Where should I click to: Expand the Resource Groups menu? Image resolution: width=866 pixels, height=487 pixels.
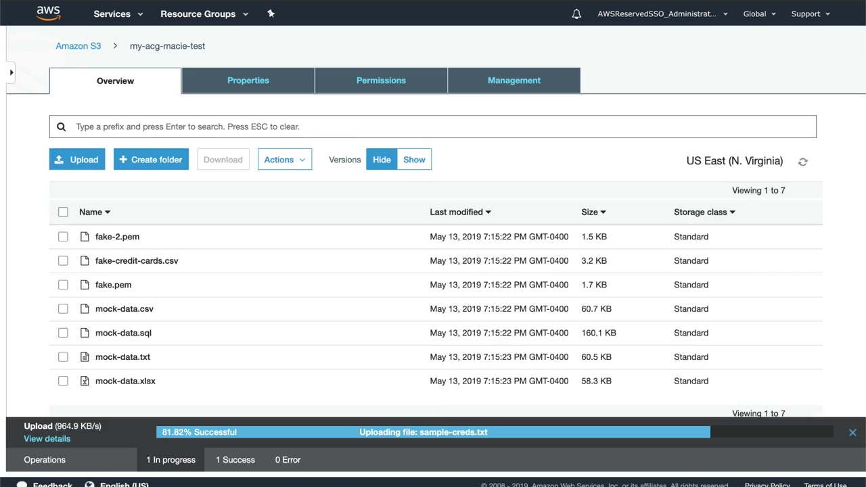(x=204, y=14)
